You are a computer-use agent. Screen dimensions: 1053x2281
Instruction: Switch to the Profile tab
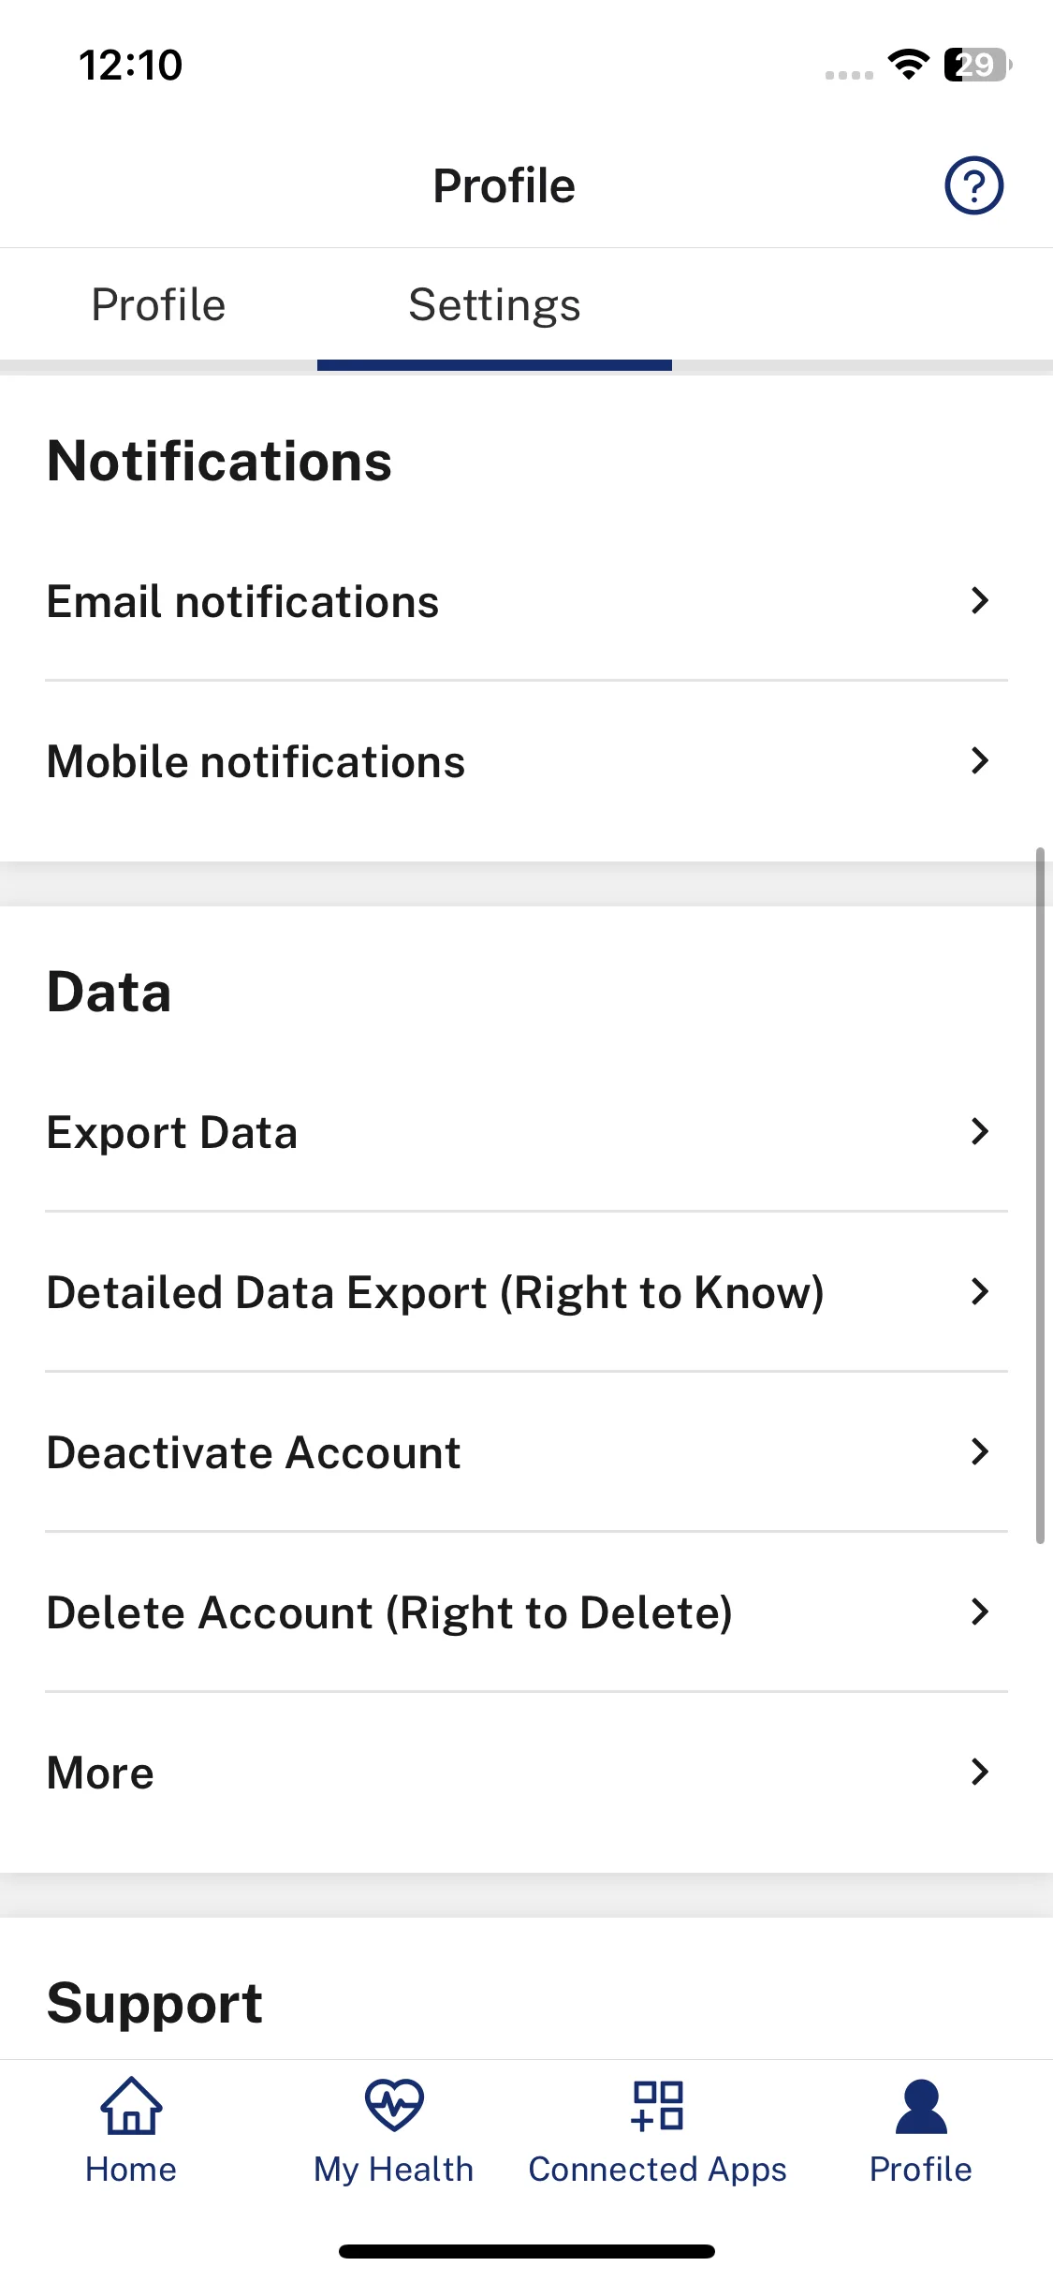[x=158, y=305]
